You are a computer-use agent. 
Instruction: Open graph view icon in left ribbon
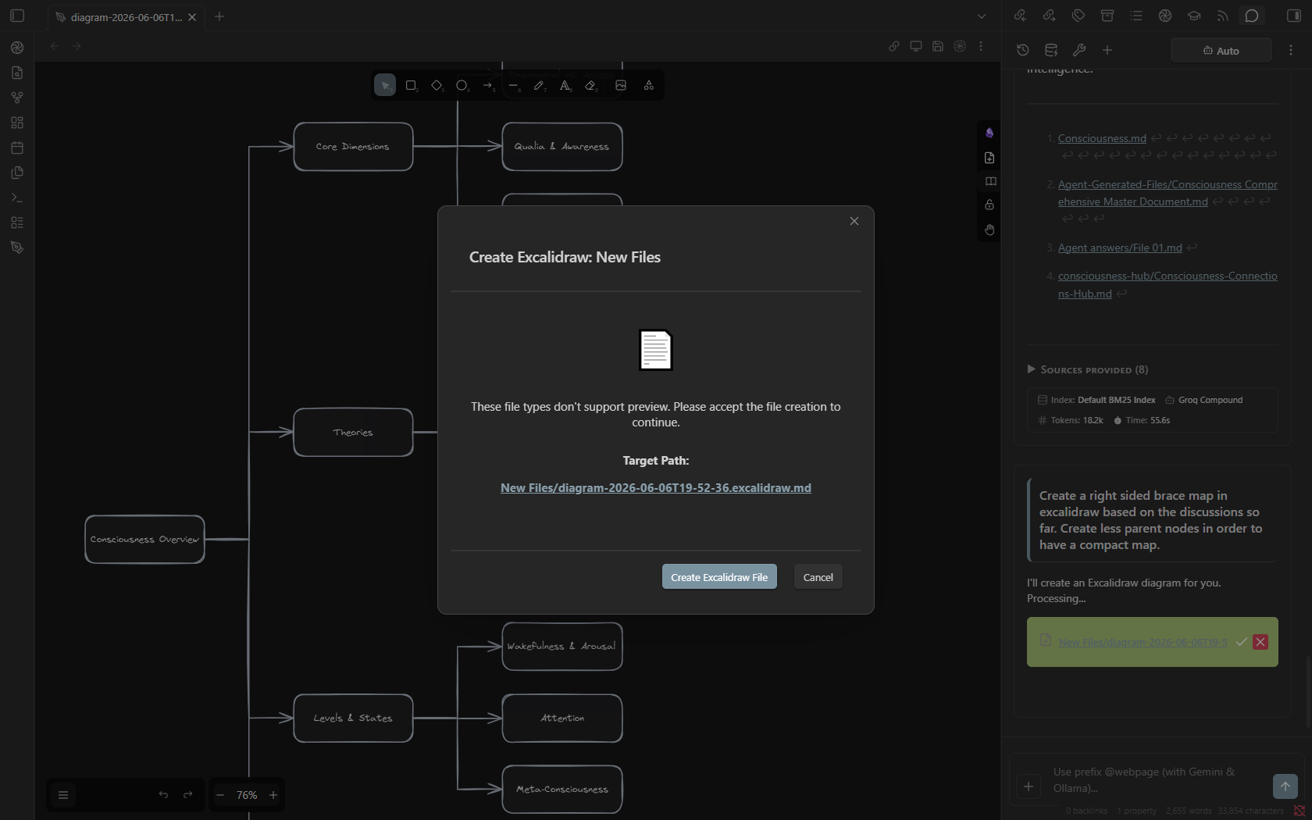point(17,98)
